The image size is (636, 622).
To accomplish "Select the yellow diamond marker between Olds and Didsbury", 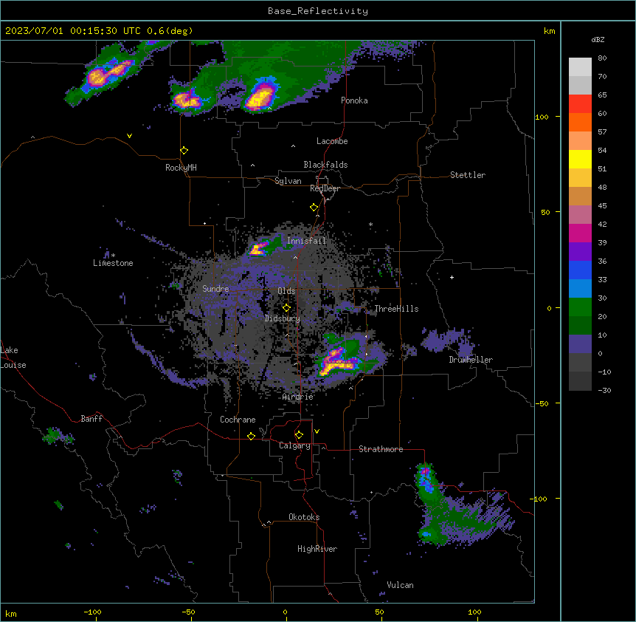I will pyautogui.click(x=286, y=308).
